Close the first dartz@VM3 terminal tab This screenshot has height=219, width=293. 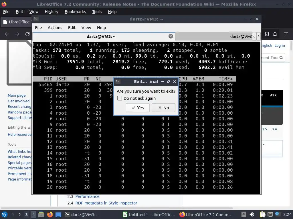tap(171, 36)
